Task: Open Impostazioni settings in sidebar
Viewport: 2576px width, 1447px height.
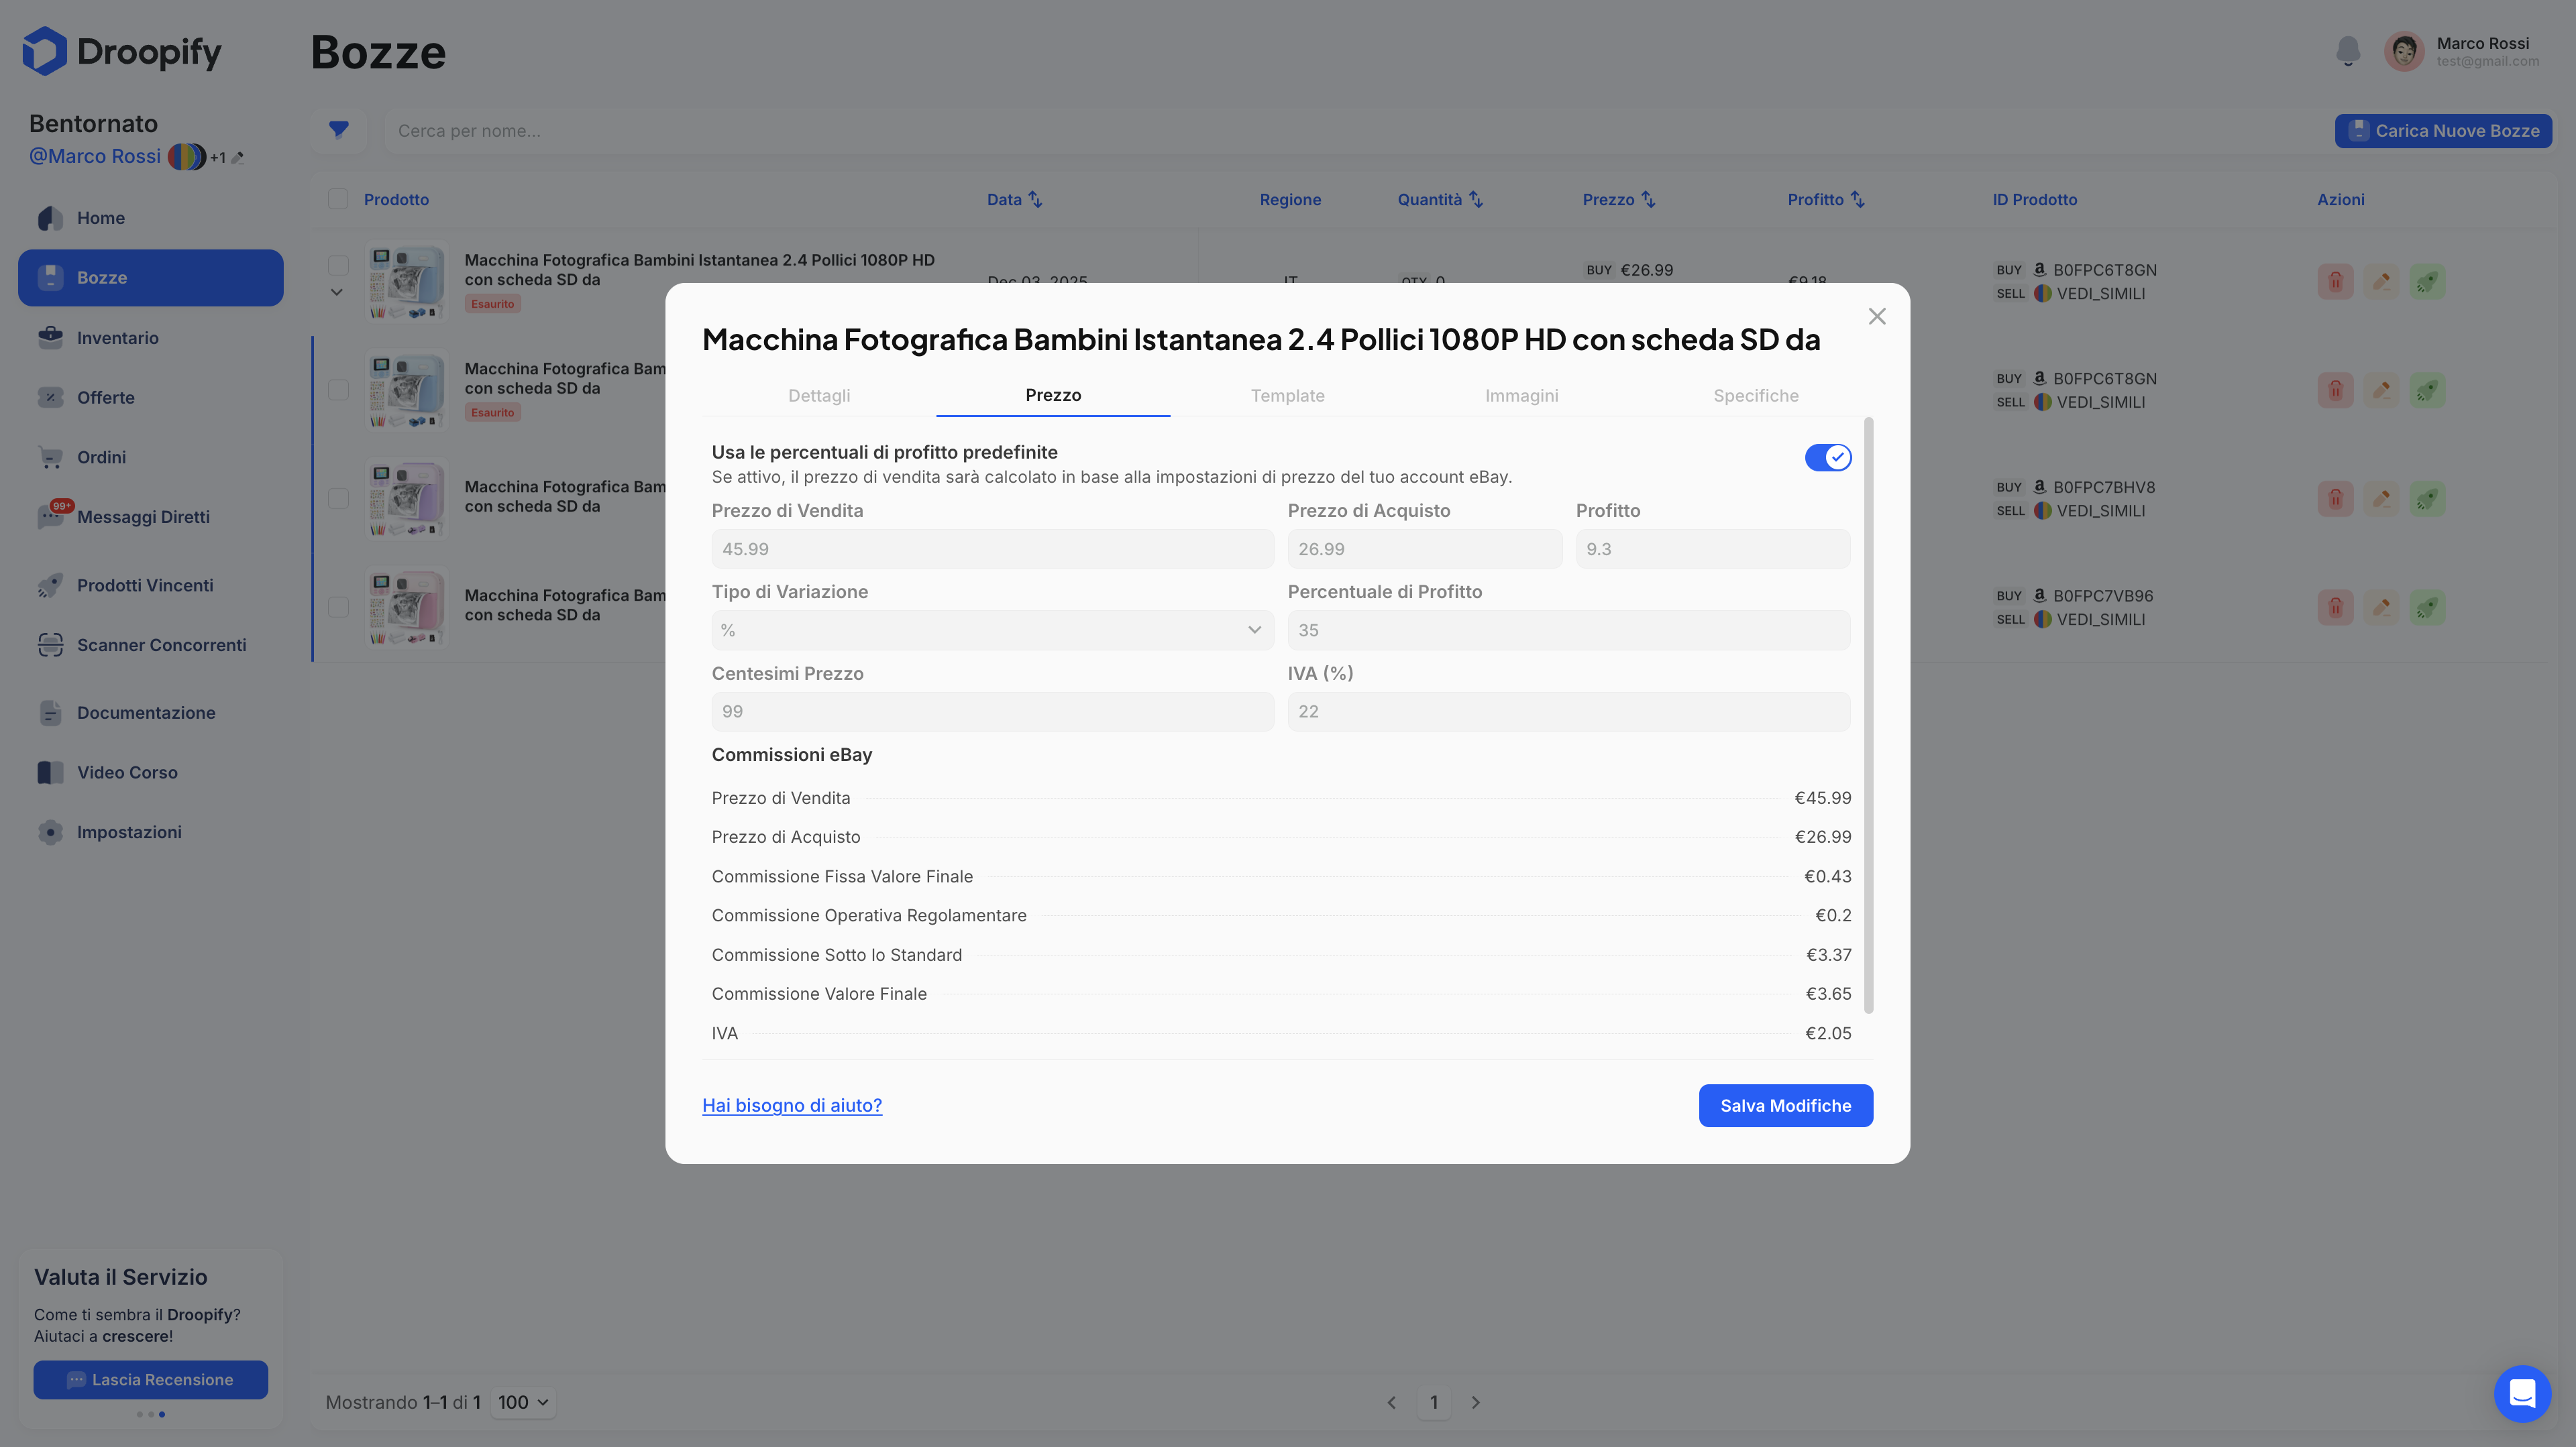Action: pos(129,832)
